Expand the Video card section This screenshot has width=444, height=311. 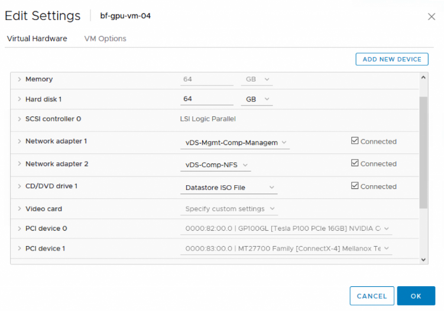coord(20,209)
